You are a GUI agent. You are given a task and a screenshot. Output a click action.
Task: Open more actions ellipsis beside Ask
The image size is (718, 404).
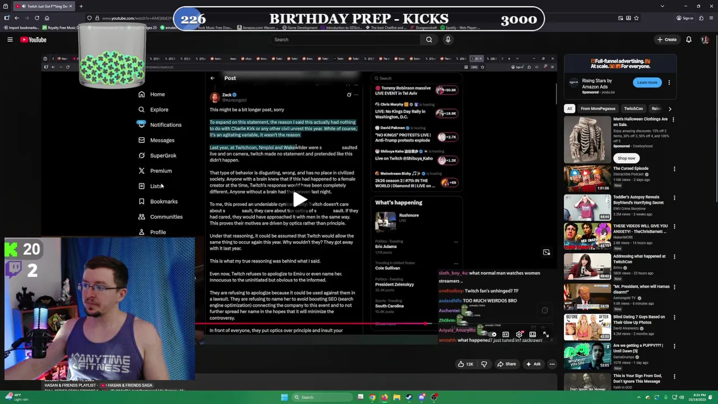point(552,364)
